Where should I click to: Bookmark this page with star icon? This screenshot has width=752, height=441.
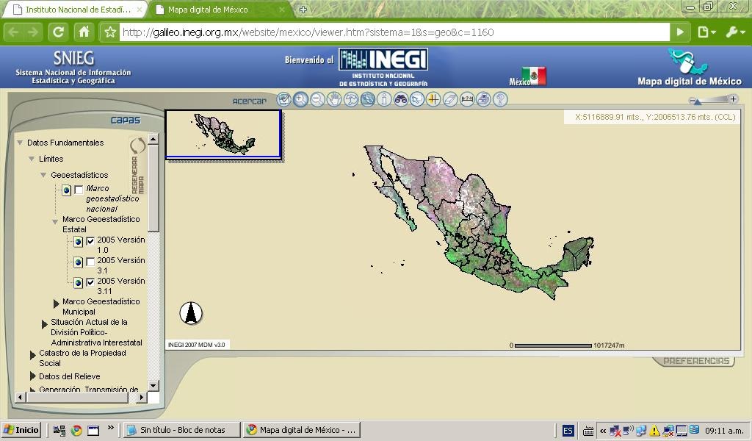[x=110, y=32]
